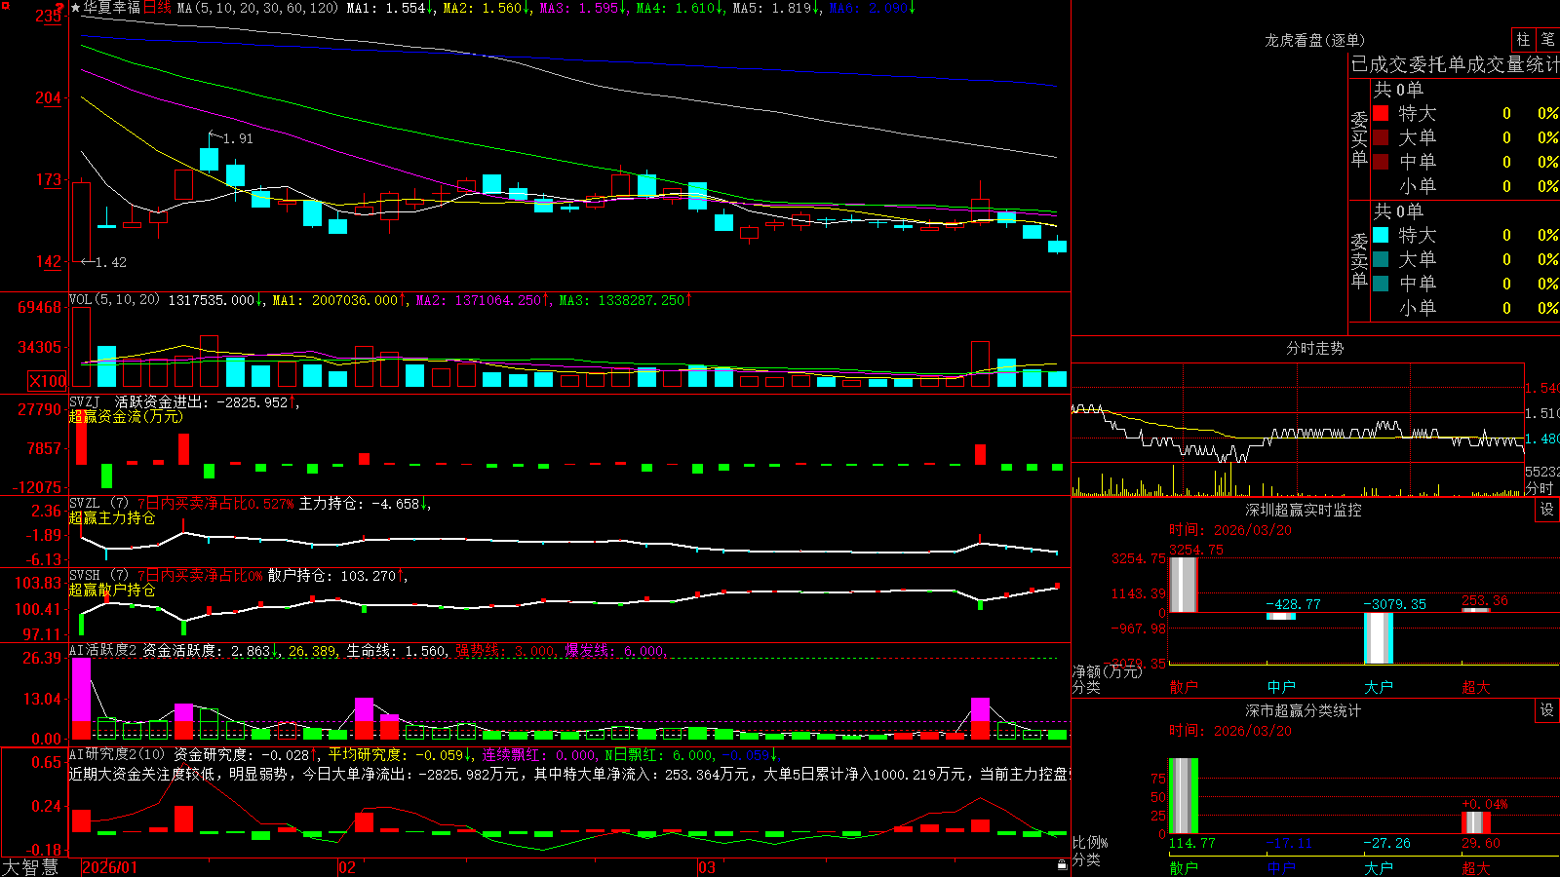Click the MA(5,10,20,30,60,120) indicator parameters
The width and height of the screenshot is (1560, 877).
[257, 8]
